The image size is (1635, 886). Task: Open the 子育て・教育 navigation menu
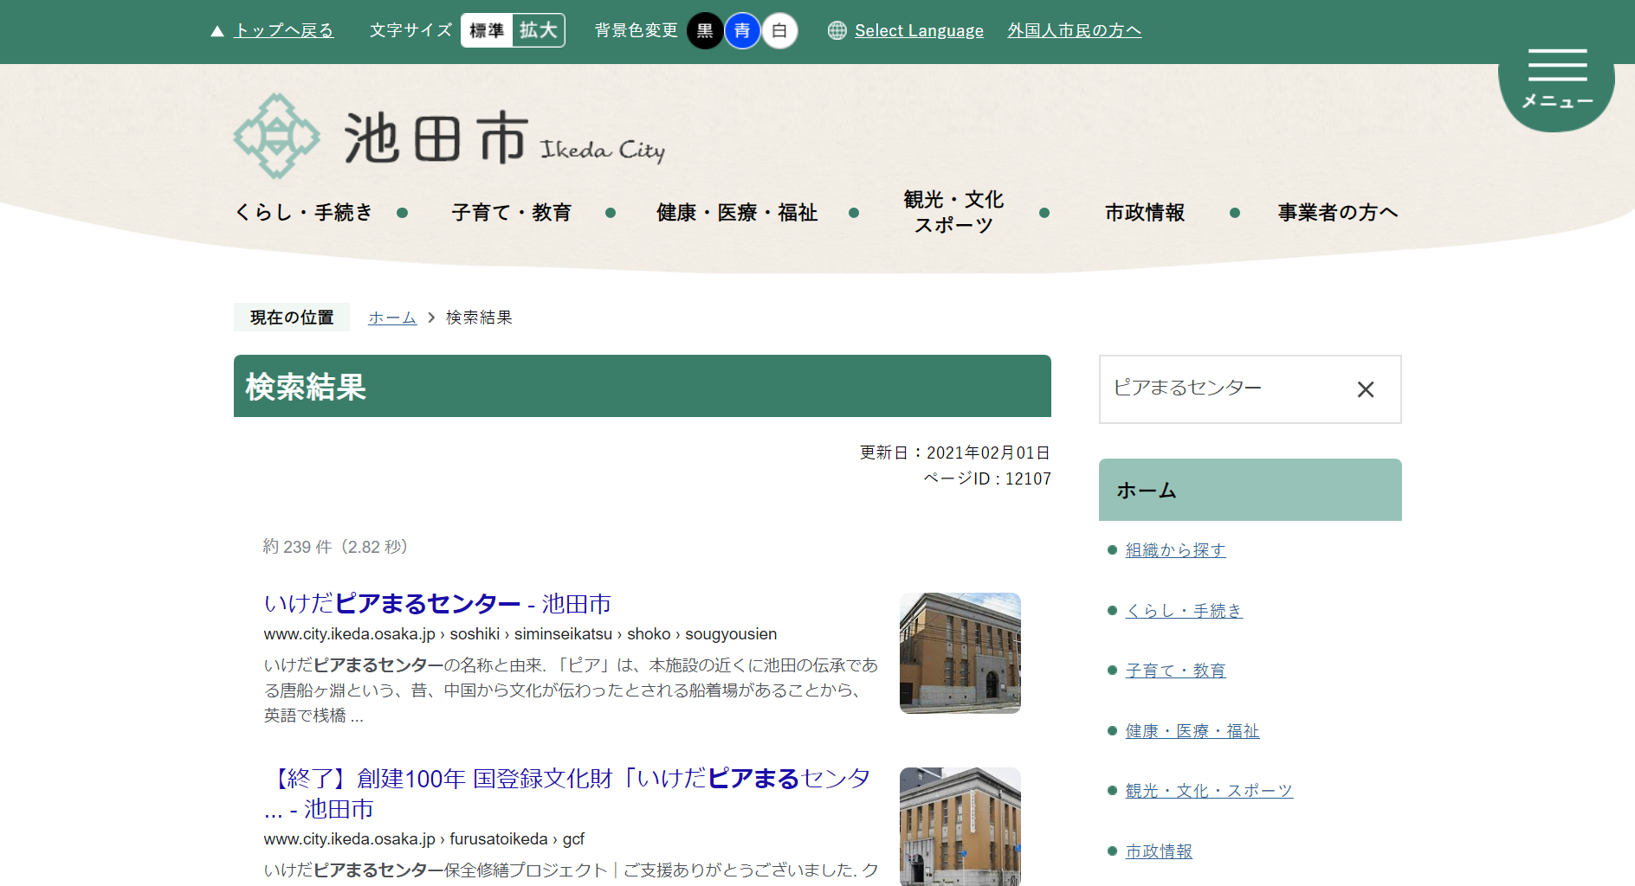(511, 213)
